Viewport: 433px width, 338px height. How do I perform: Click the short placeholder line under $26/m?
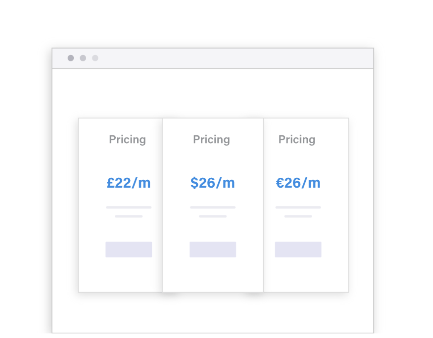tap(213, 216)
